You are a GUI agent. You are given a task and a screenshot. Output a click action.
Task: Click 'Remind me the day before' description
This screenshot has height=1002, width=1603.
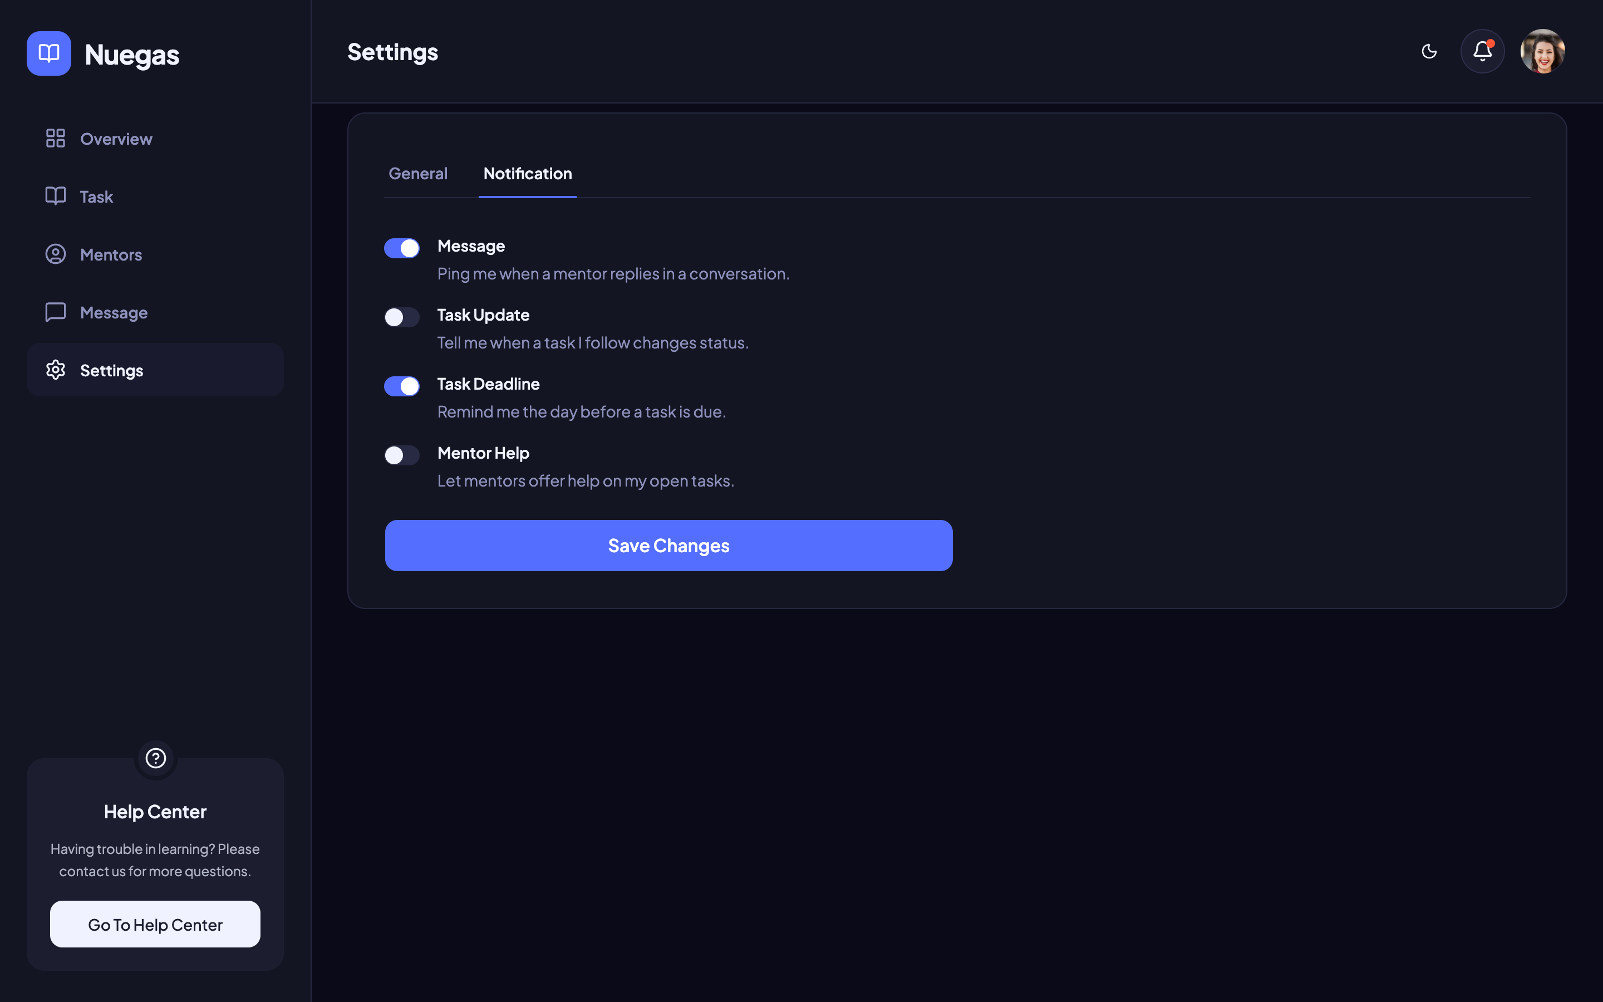(581, 411)
